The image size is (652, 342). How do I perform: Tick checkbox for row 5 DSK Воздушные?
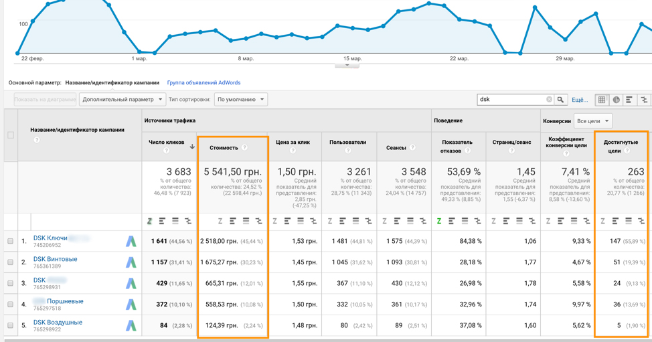point(11,325)
